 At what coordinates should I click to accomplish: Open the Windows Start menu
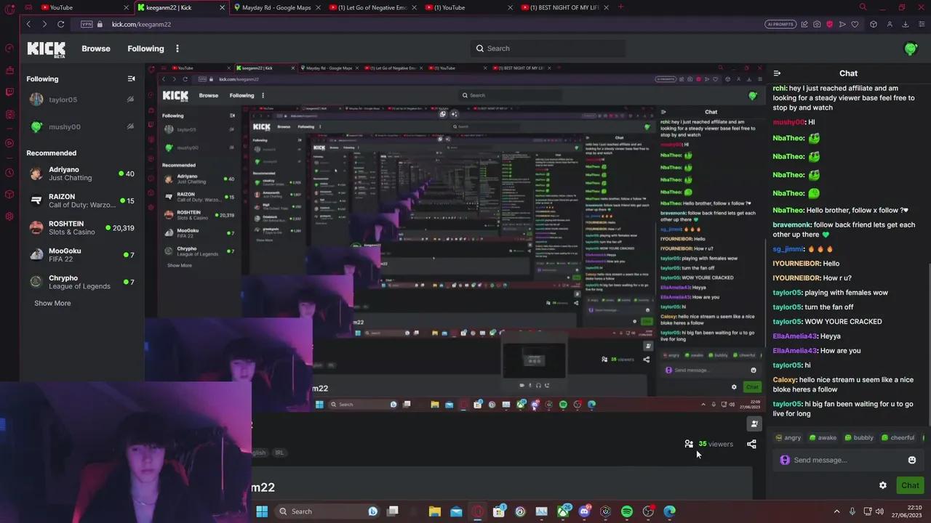[x=262, y=511]
